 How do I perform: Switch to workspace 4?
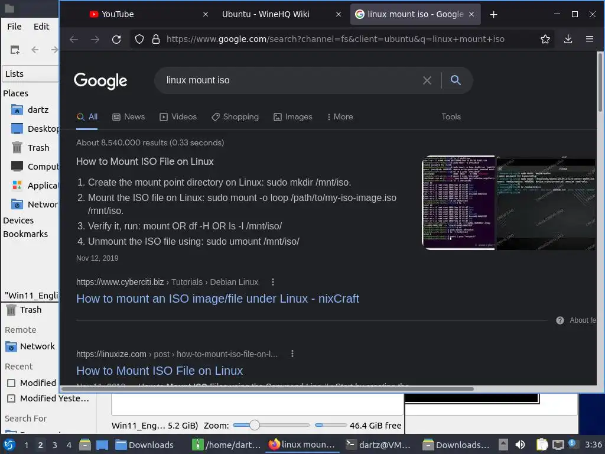pyautogui.click(x=69, y=445)
